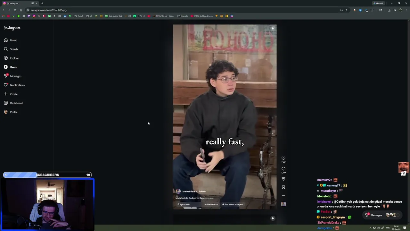410x231 pixels.
Task: Open the LinkedIn bookmark icon
Action: (x=65, y=16)
